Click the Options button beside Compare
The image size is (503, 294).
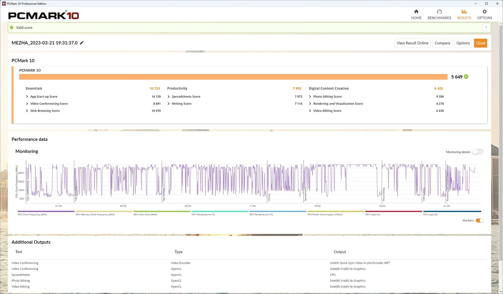(463, 43)
